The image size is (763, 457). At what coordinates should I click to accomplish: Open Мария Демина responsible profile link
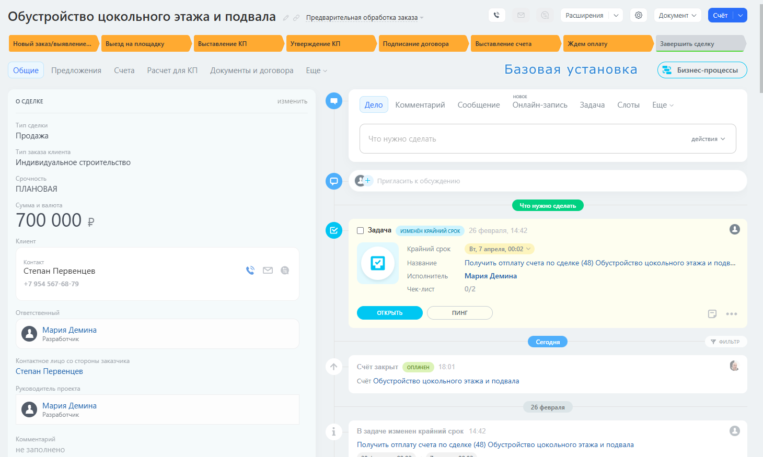pos(70,330)
